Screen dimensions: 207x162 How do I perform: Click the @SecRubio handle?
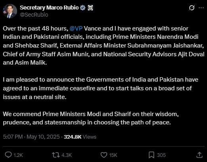coord(34,15)
